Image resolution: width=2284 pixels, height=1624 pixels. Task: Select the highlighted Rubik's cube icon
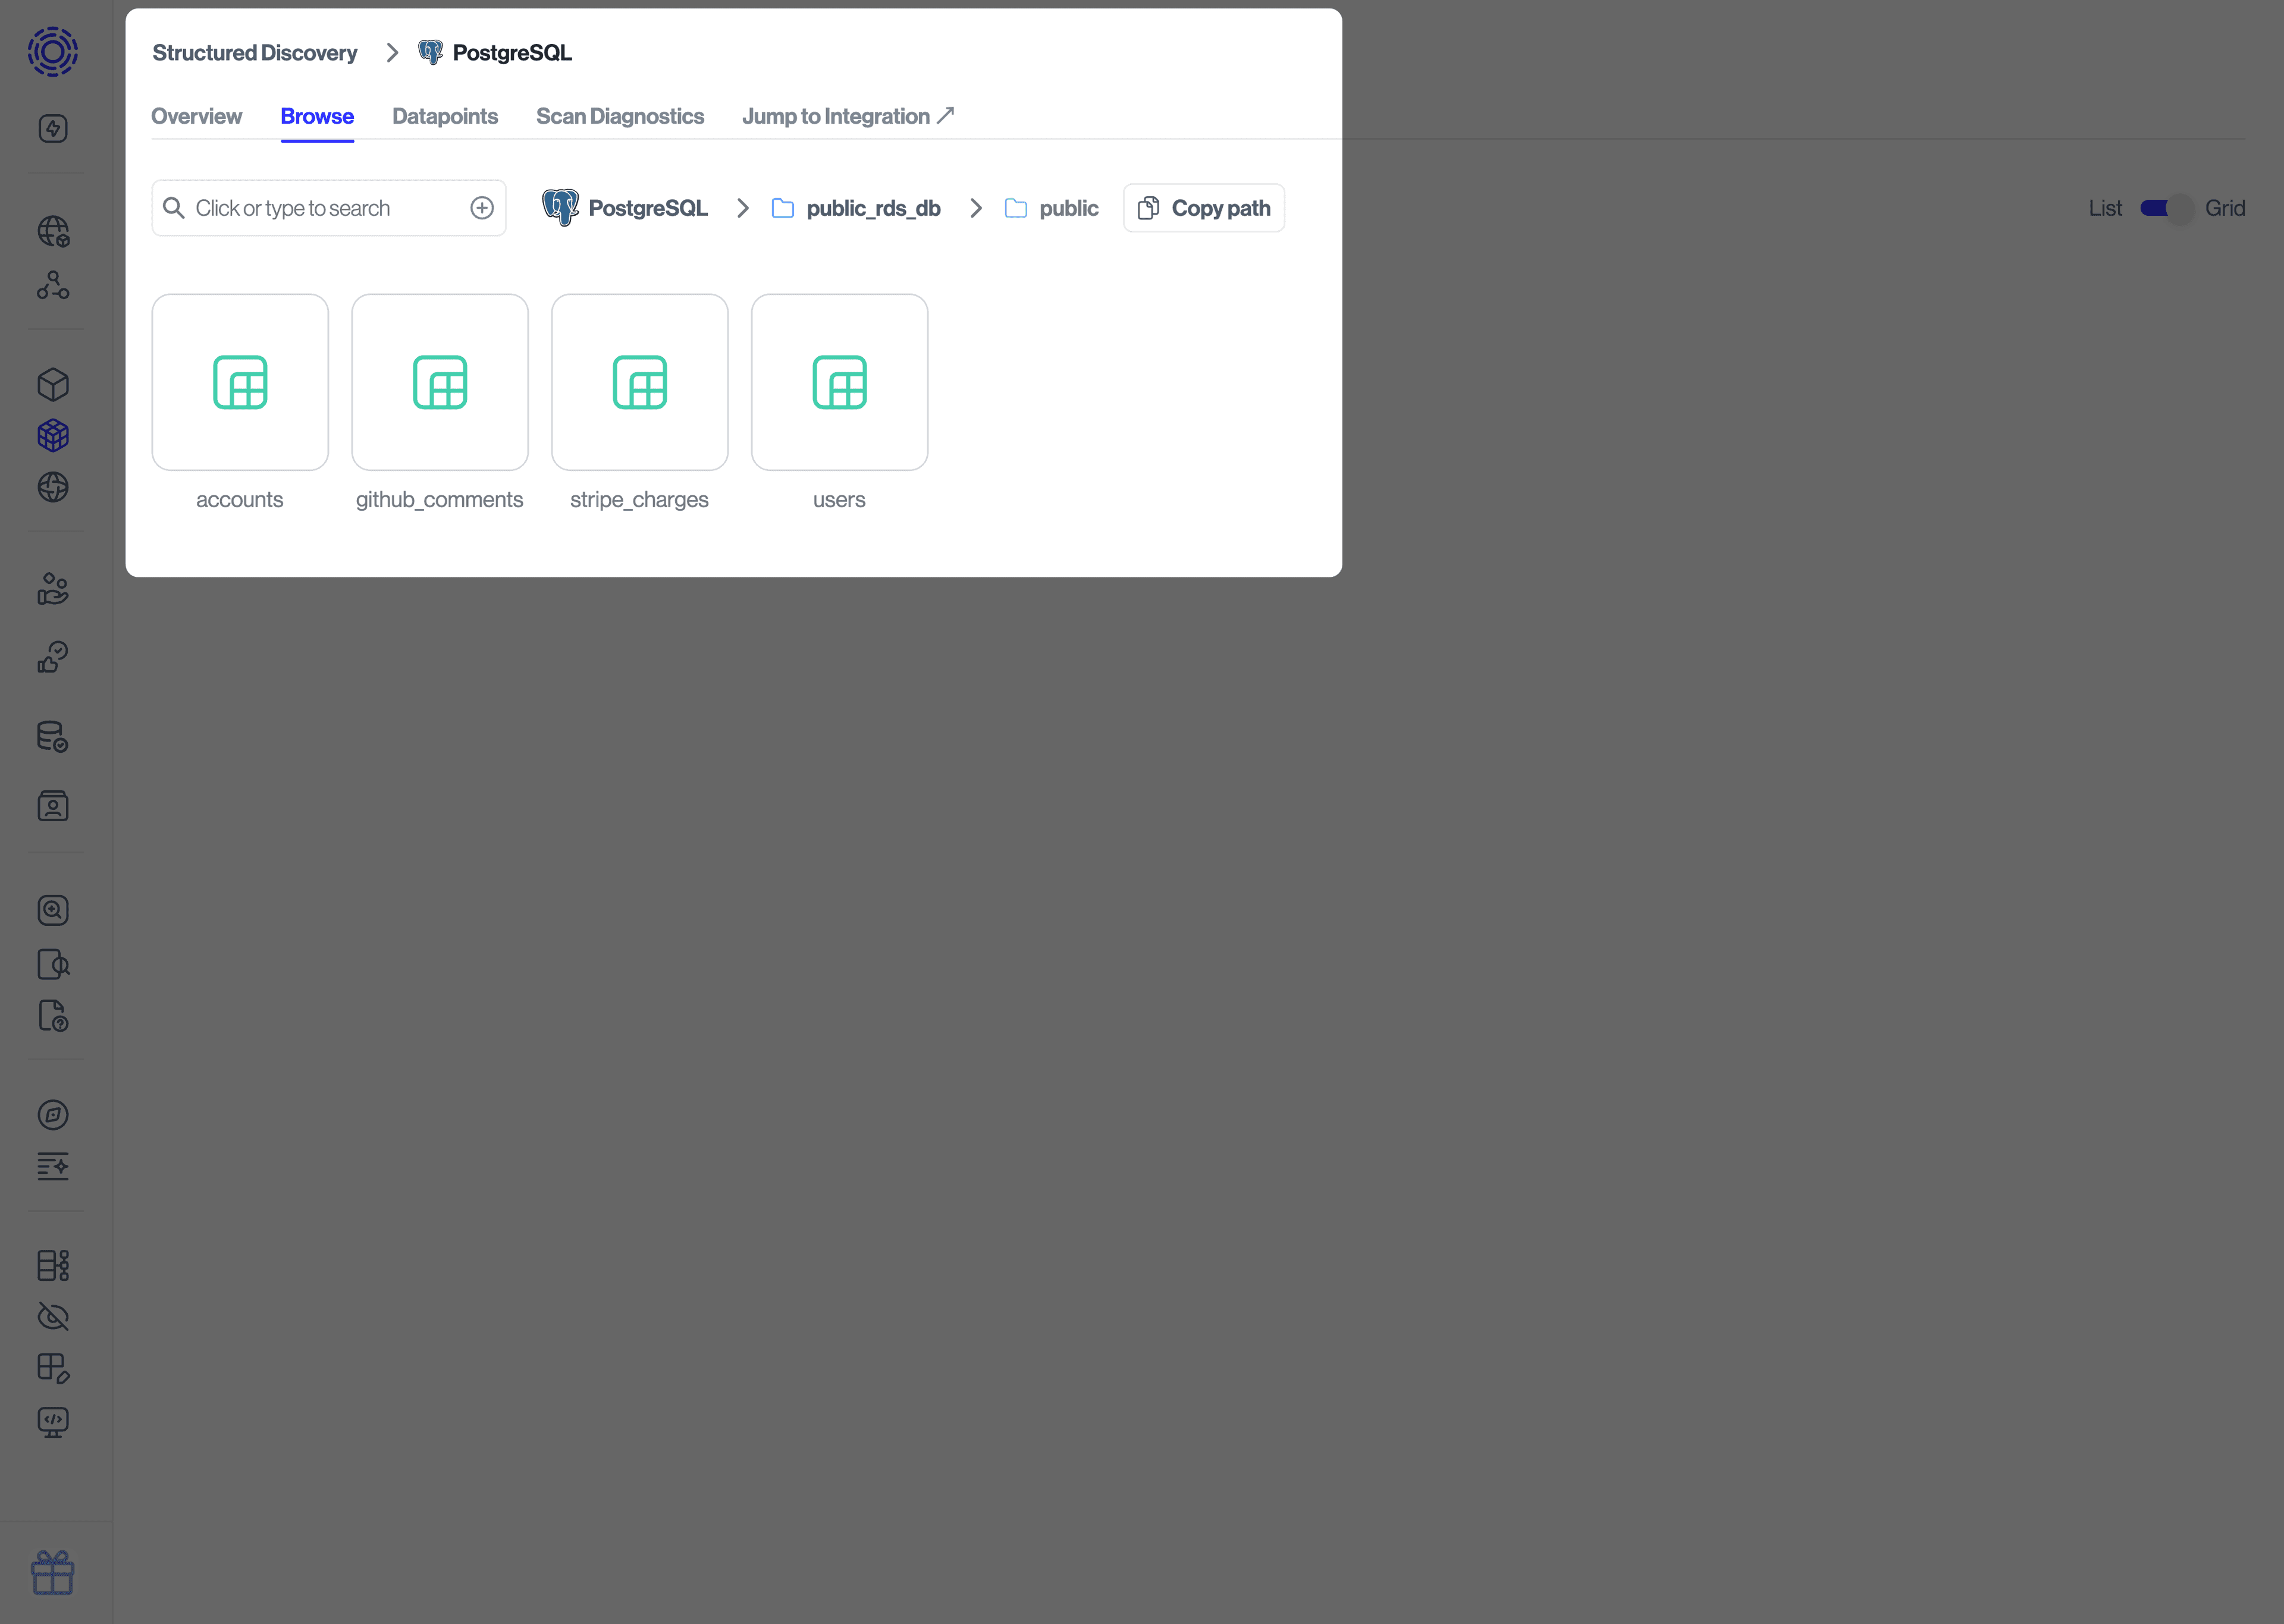(x=53, y=434)
